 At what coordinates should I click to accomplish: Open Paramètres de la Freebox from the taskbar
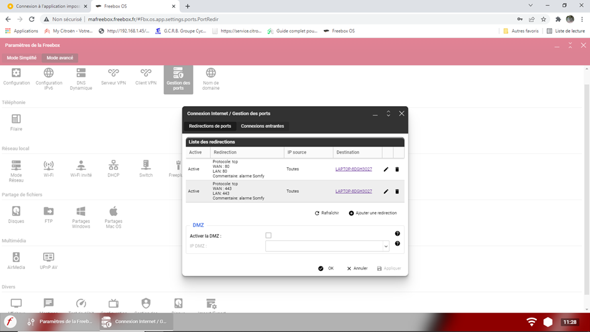(x=61, y=322)
